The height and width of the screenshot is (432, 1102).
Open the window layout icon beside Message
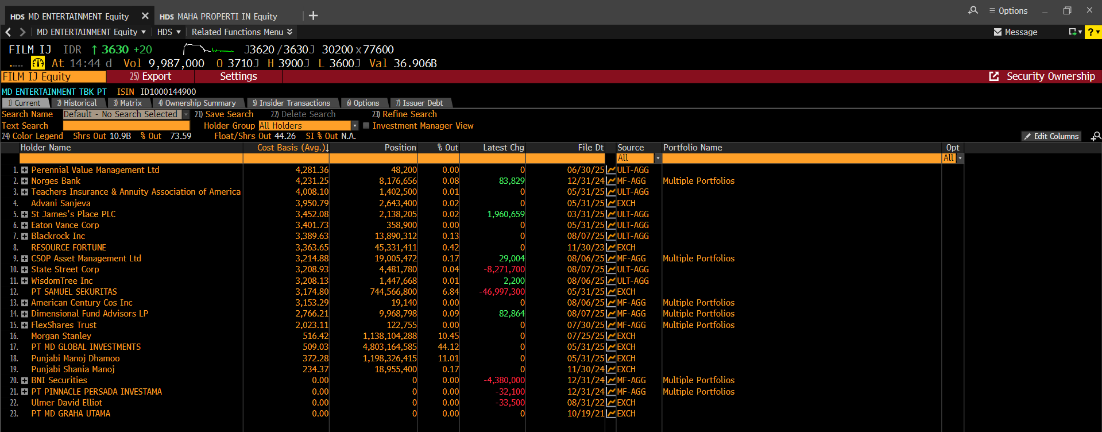click(x=1074, y=32)
